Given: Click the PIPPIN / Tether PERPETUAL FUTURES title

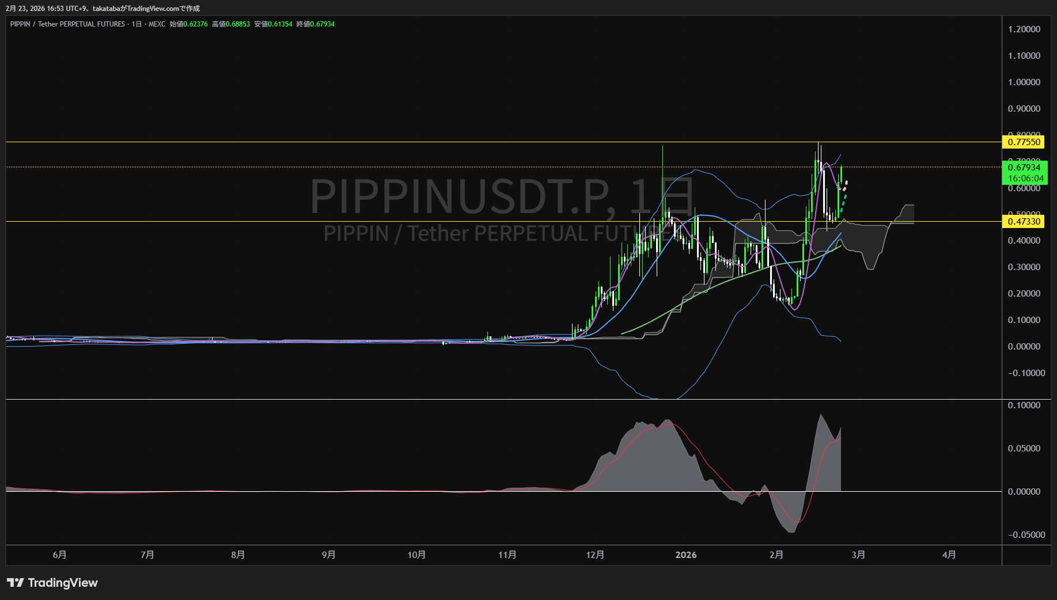Looking at the screenshot, I should coord(67,24).
